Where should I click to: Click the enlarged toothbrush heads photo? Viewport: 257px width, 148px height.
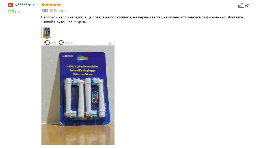(x=78, y=95)
